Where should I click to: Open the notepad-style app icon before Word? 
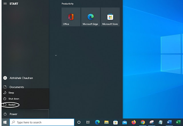tap(160, 122)
